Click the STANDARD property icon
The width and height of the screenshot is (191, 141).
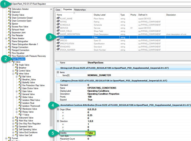(x=58, y=46)
